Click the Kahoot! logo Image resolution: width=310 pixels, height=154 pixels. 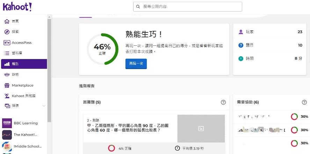point(17,7)
